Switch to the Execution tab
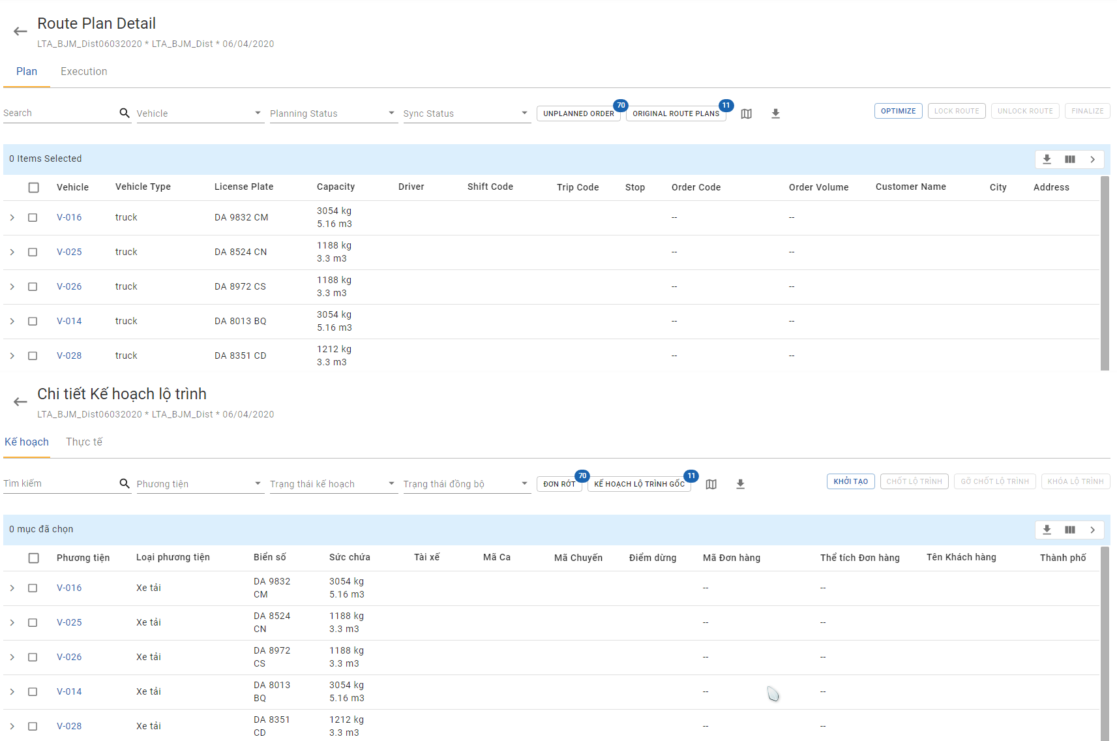1117x741 pixels. pyautogui.click(x=84, y=72)
